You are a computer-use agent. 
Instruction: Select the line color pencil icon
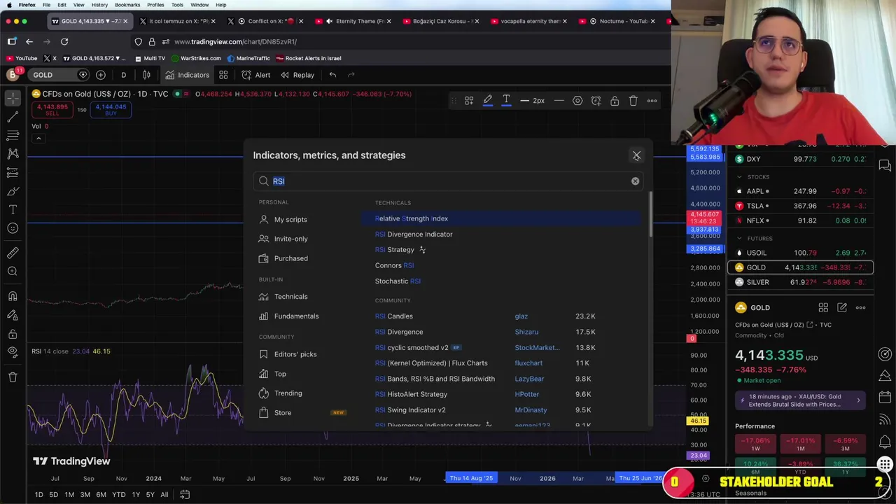488,101
